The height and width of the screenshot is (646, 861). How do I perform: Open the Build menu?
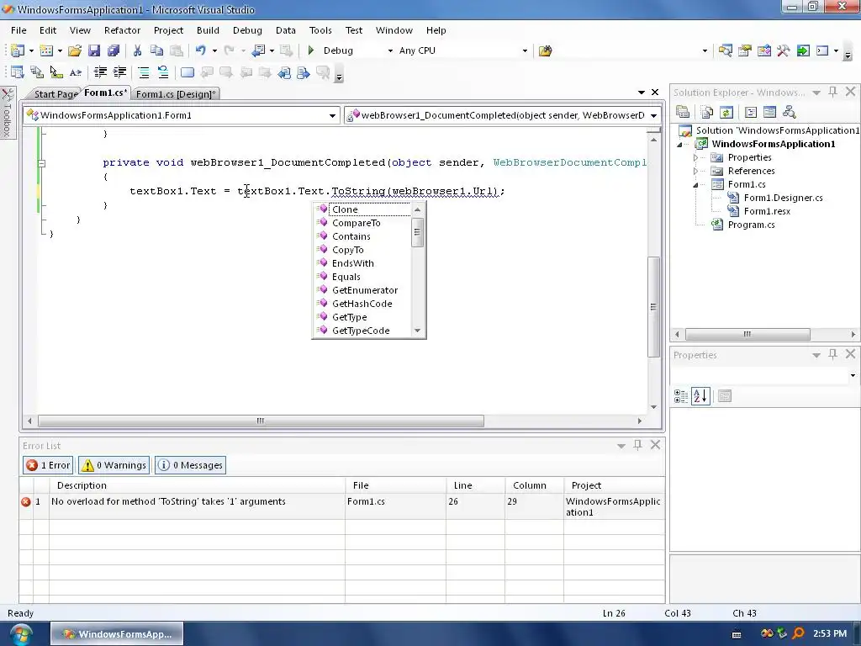click(x=208, y=30)
